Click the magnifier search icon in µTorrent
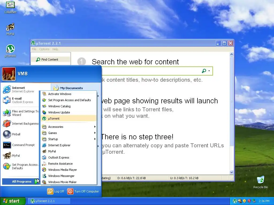 204,71
